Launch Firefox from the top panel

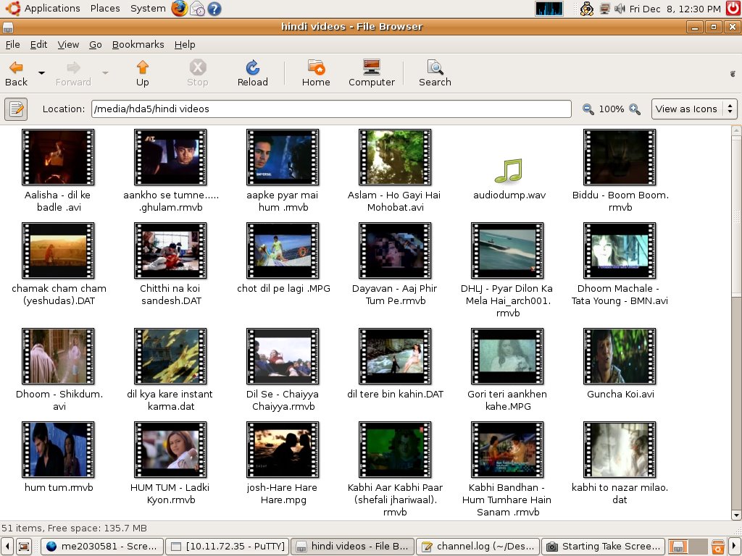point(180,9)
